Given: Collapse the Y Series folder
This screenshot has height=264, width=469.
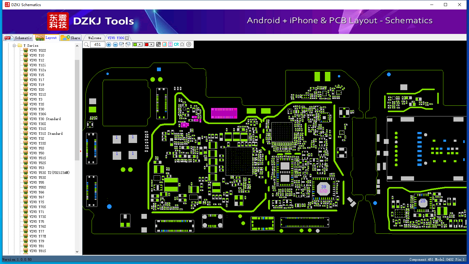Looking at the screenshot, I should tap(14, 46).
